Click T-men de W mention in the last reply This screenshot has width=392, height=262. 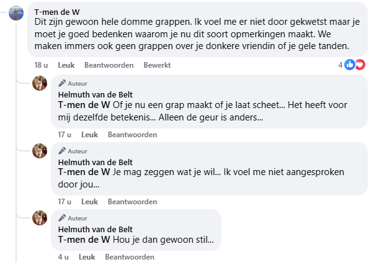[x=84, y=239]
